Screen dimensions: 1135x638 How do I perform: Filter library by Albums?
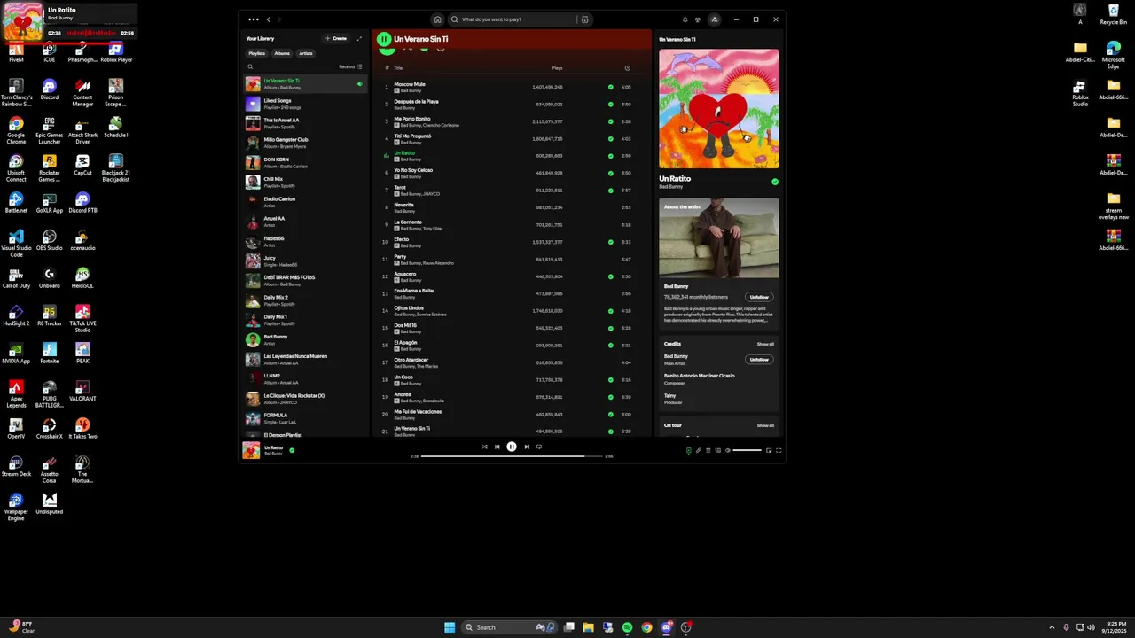point(282,53)
